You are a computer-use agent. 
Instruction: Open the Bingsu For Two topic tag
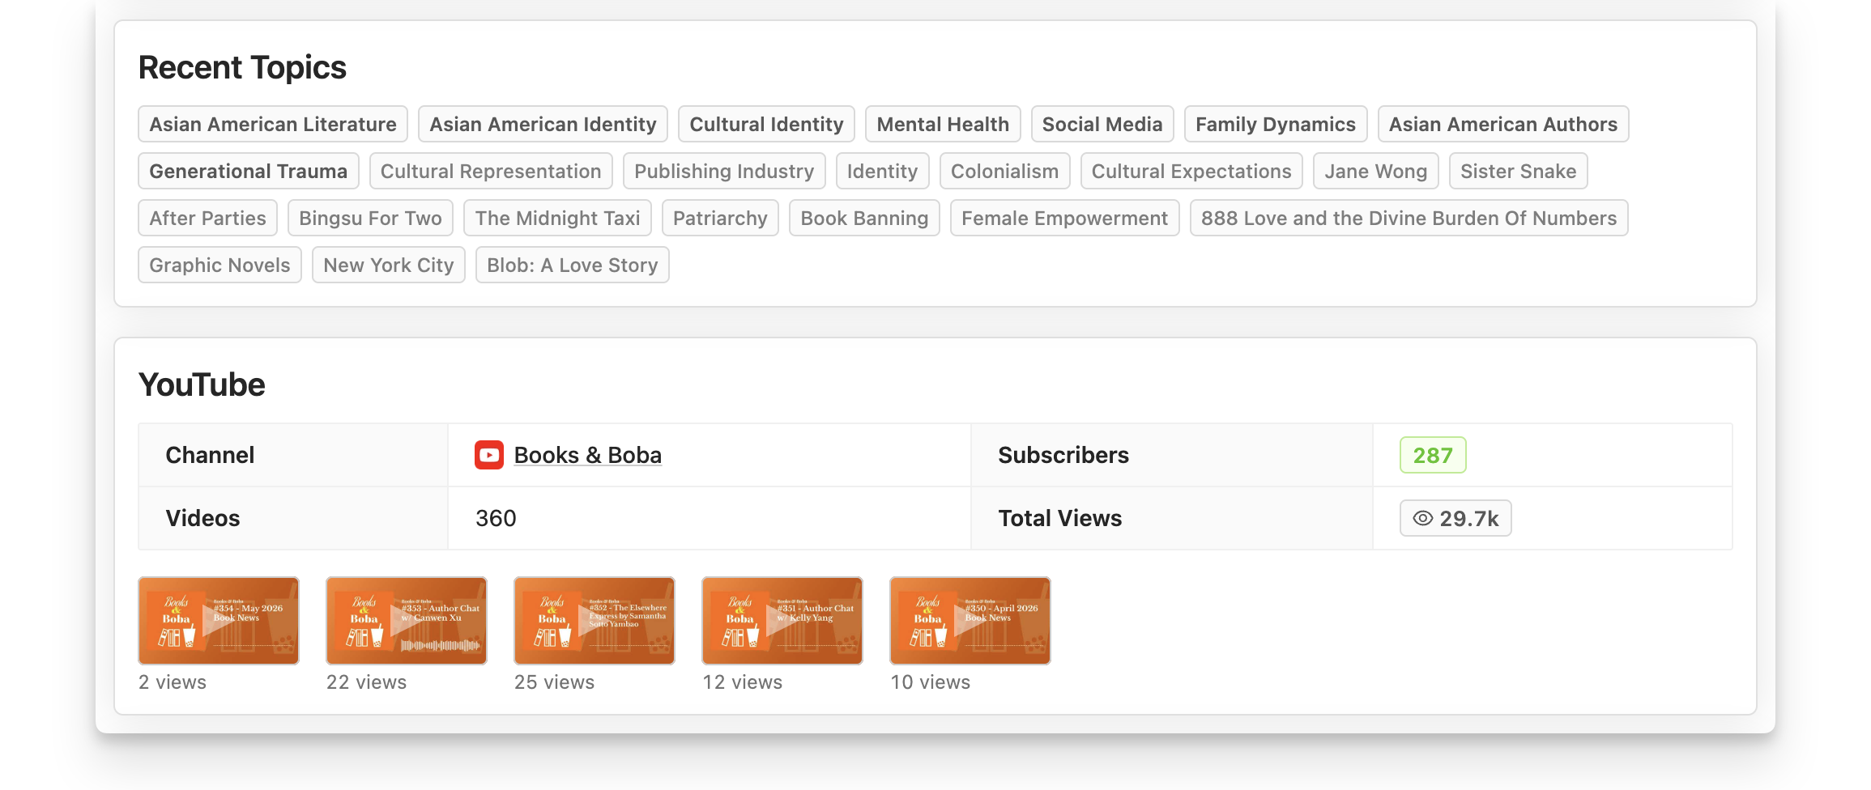(370, 218)
